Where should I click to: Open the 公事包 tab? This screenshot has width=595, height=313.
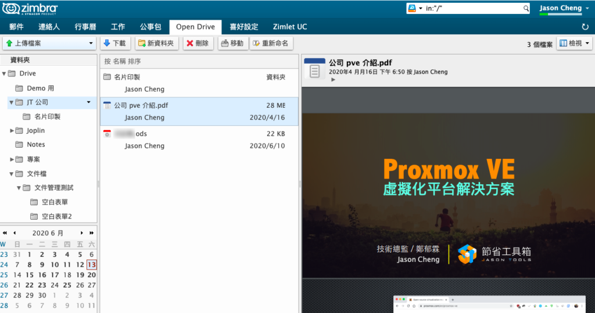click(150, 27)
